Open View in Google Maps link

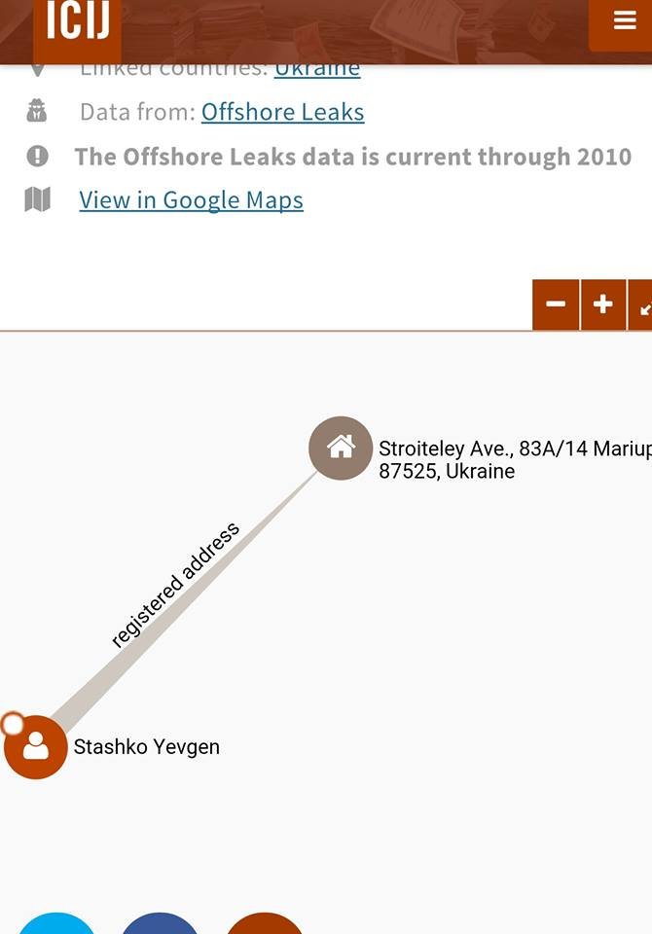pyautogui.click(x=192, y=200)
